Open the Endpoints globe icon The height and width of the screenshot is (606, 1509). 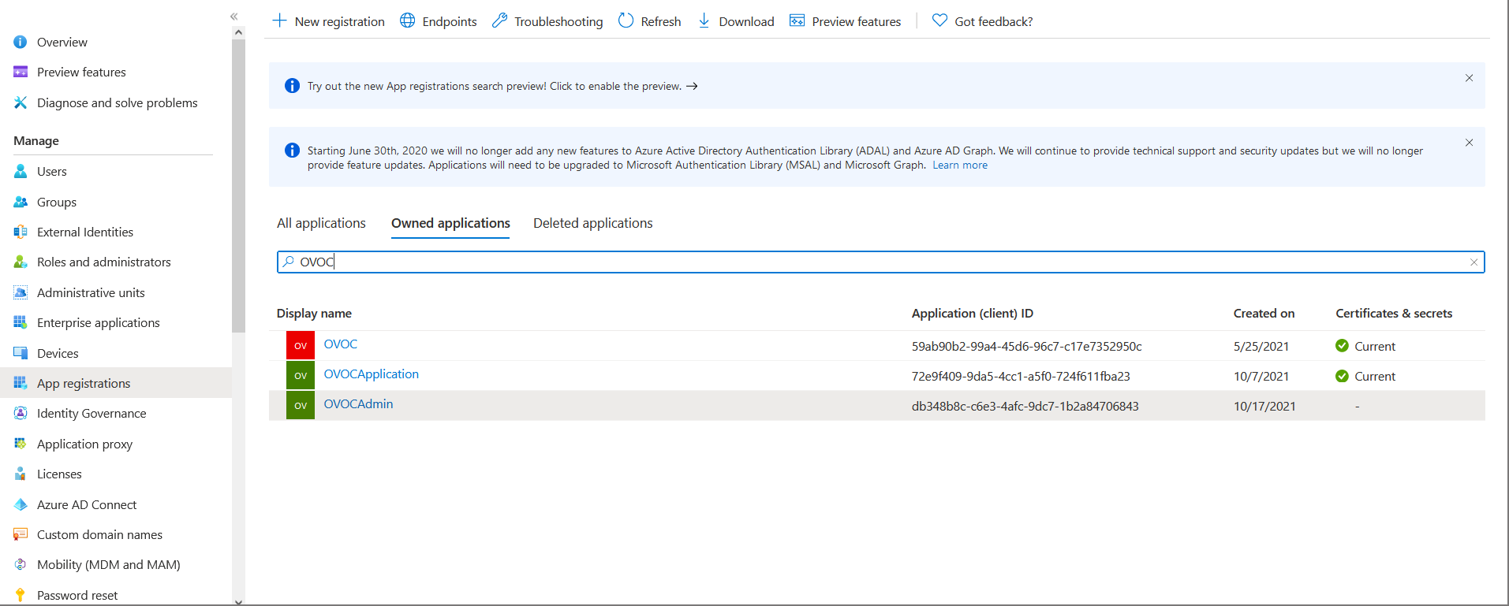tap(407, 20)
